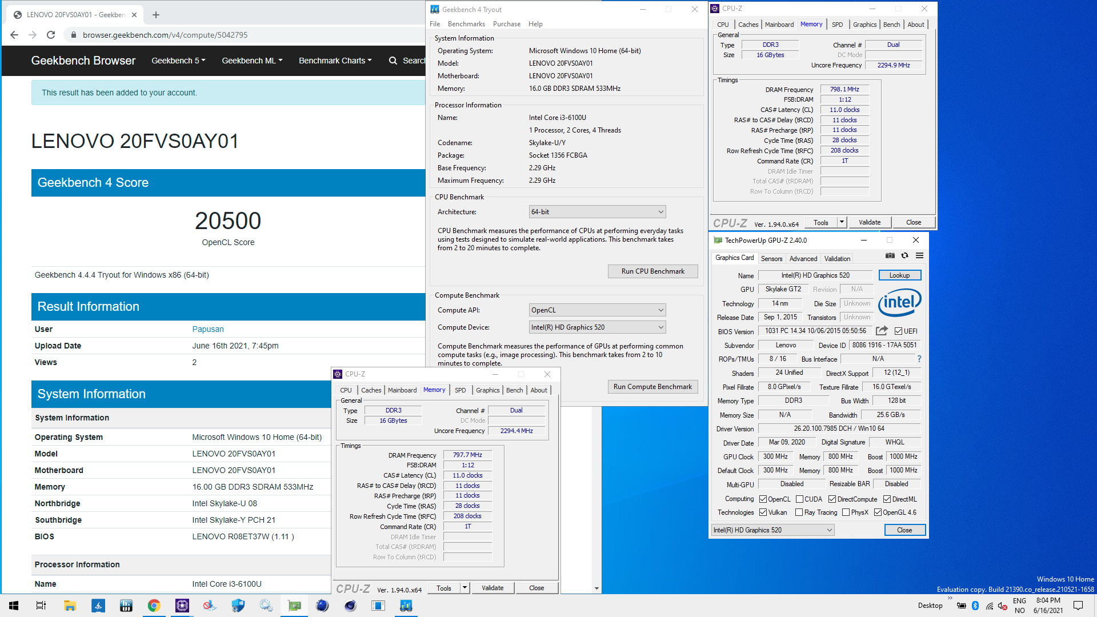Toggle the DirectCompute checkbox
This screenshot has height=617, width=1097.
832,499
